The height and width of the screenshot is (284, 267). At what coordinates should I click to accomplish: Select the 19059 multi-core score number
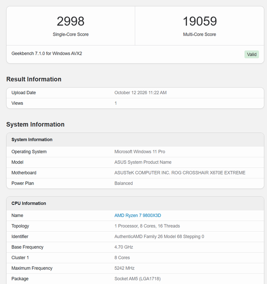(199, 21)
